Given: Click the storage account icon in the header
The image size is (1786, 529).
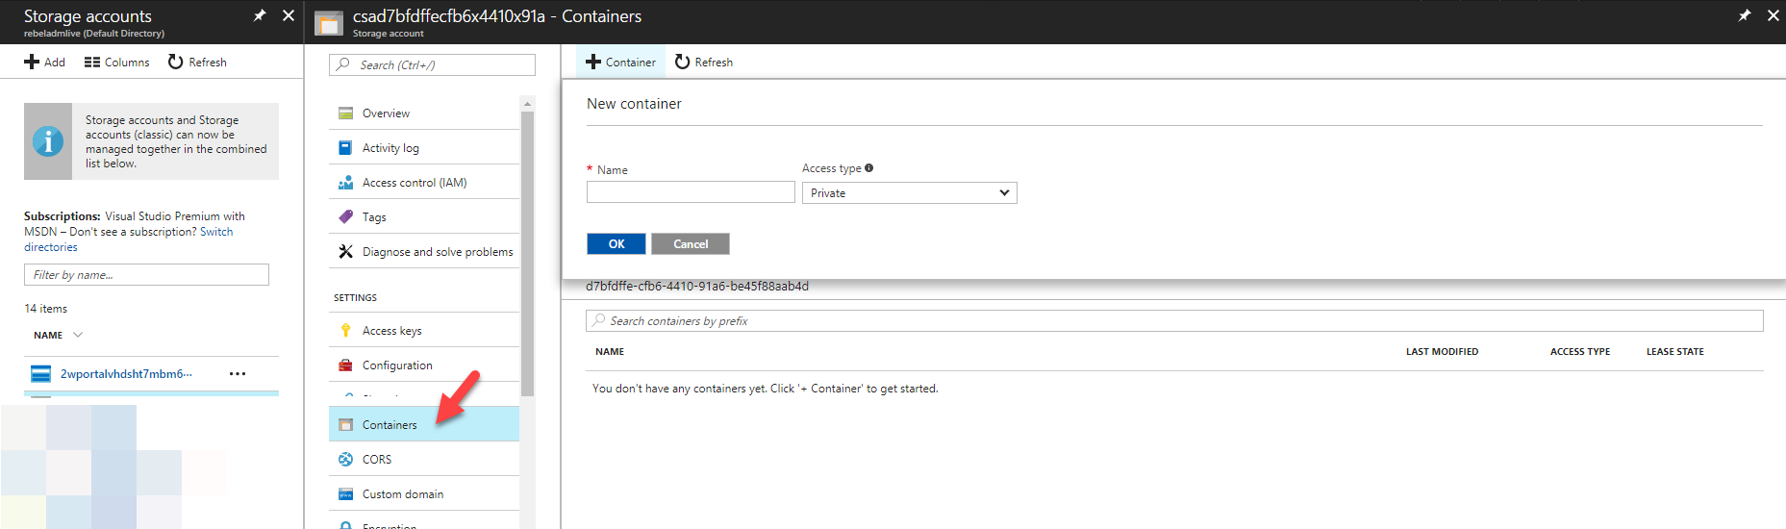Looking at the screenshot, I should point(329,23).
